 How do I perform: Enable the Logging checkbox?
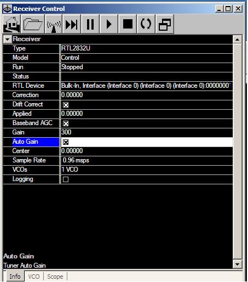coord(66,179)
